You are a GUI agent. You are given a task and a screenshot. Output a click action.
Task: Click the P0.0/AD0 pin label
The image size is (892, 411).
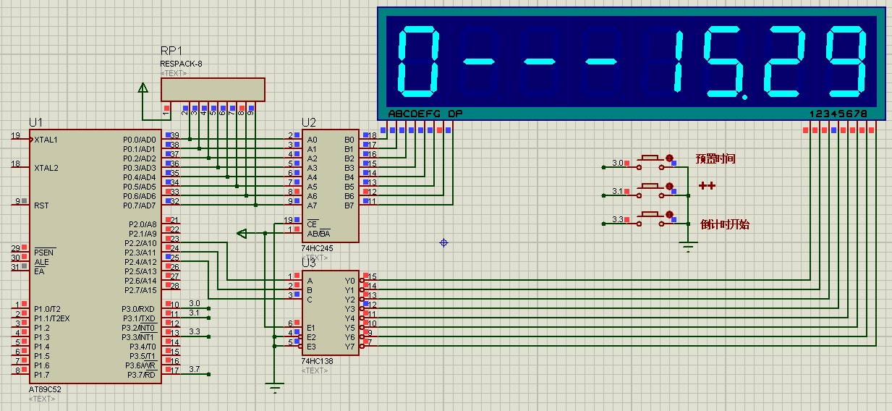point(140,140)
